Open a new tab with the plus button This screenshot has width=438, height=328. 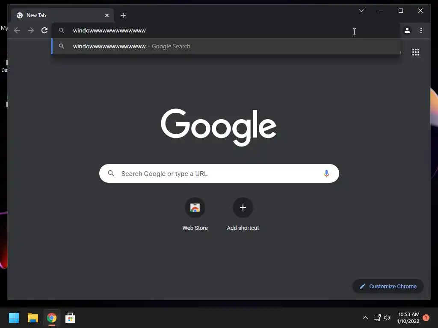(x=123, y=15)
